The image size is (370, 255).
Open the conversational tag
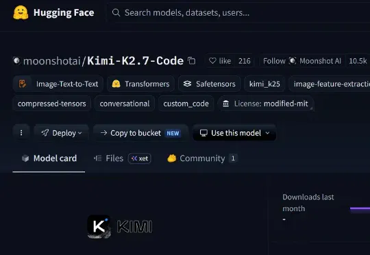click(x=125, y=104)
